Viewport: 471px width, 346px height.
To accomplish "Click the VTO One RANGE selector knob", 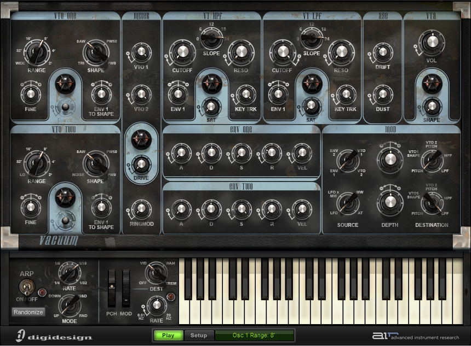I will point(37,52).
